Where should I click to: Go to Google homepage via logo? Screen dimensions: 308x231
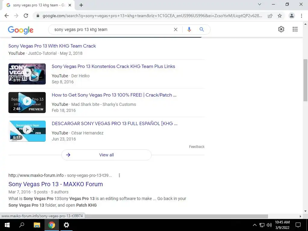(x=21, y=30)
